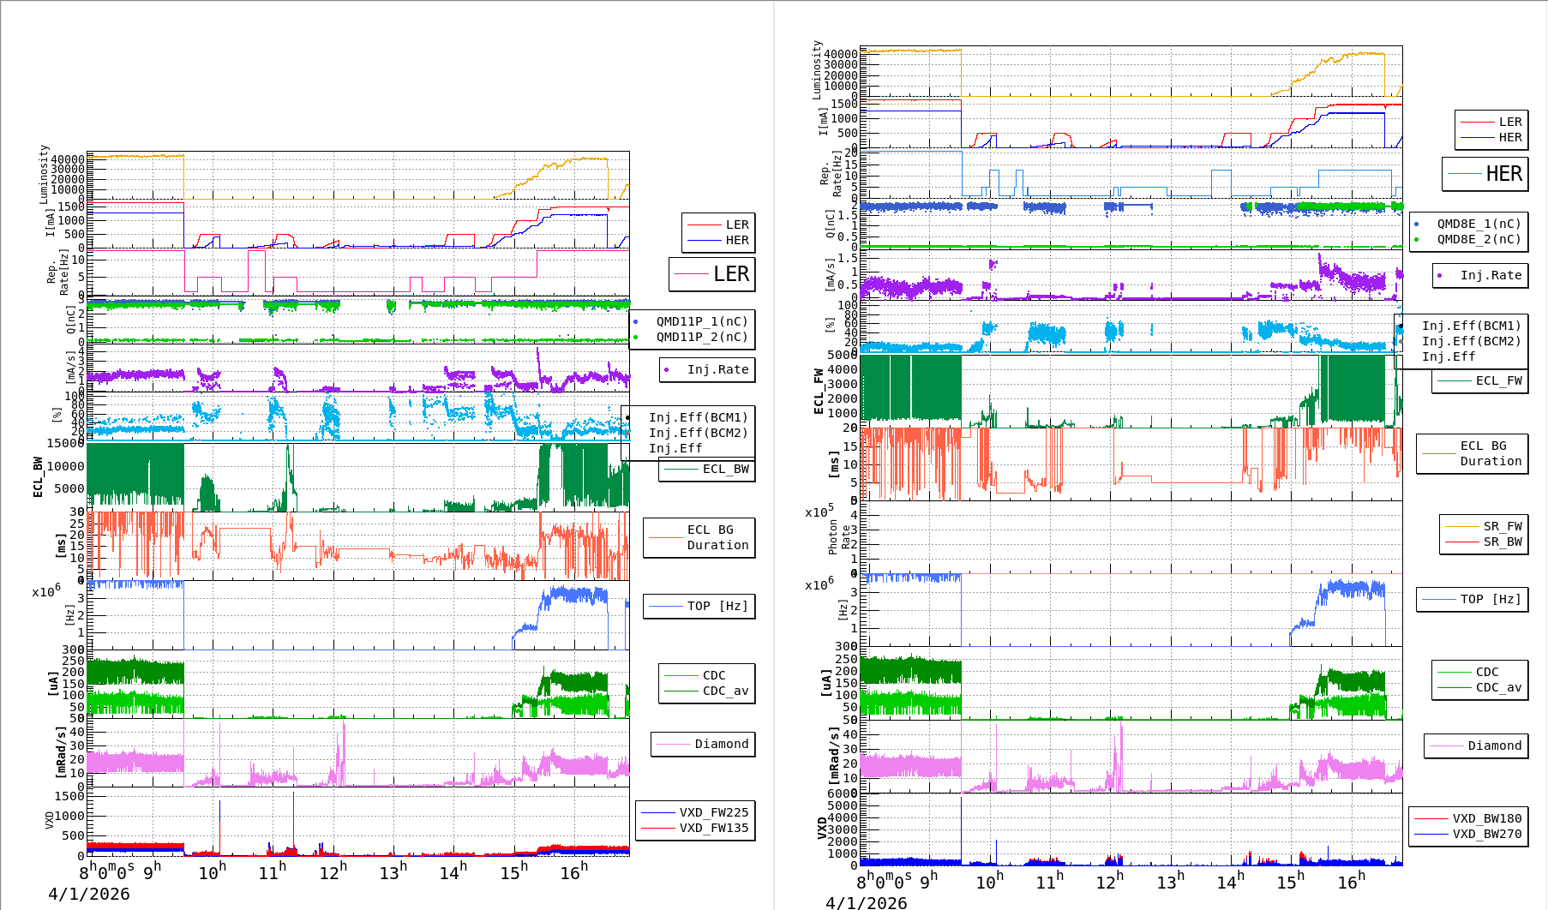Select the Diamond legend in the left panel
Viewport: 1548px width, 910px height.
tap(703, 744)
